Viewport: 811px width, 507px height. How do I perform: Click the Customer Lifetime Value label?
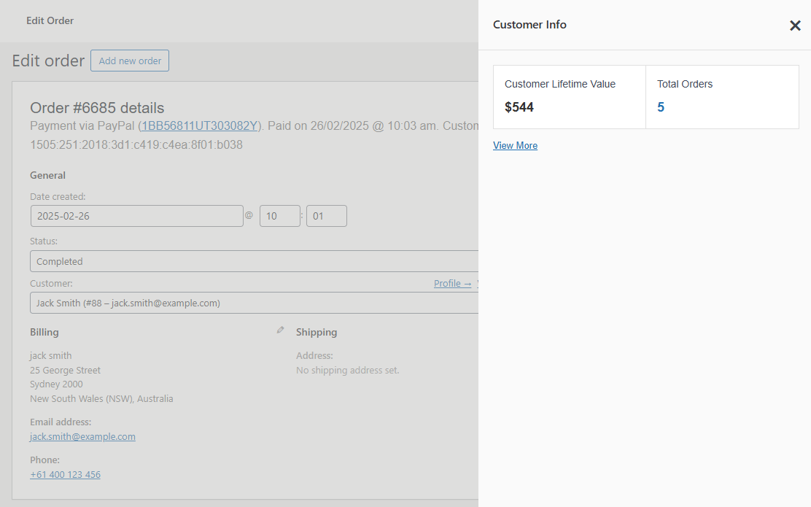click(x=559, y=84)
